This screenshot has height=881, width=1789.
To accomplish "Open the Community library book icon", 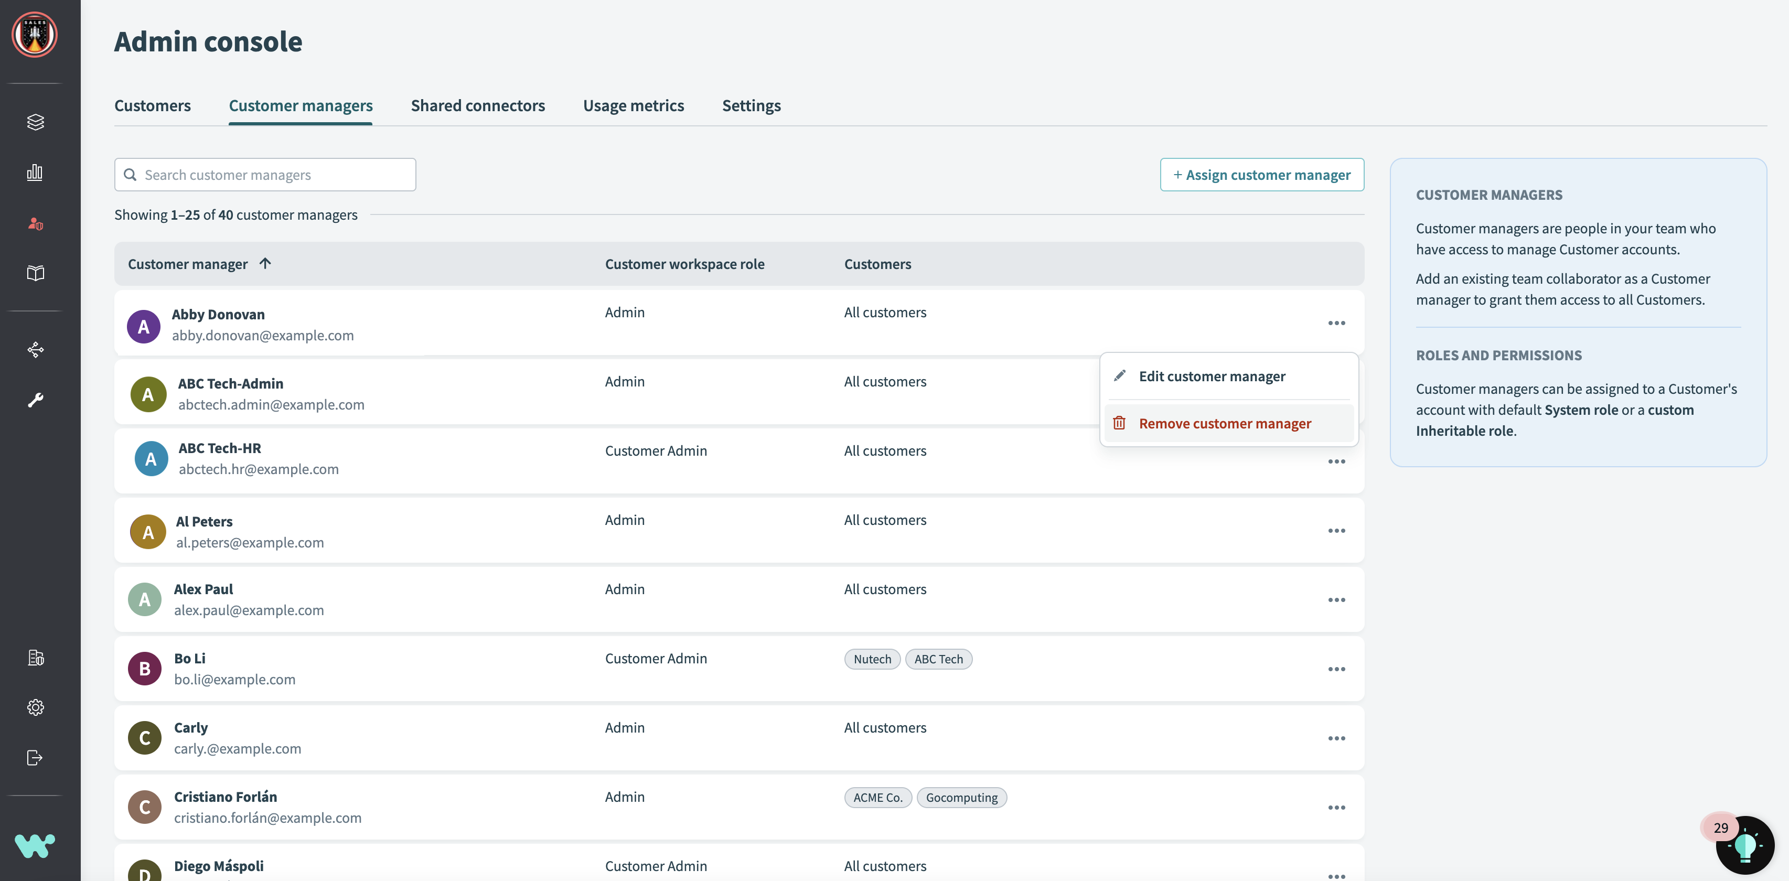I will (36, 273).
